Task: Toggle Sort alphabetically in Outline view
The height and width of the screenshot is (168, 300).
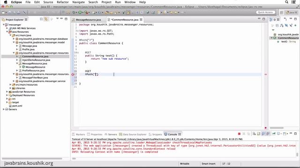Action: tap(282, 25)
